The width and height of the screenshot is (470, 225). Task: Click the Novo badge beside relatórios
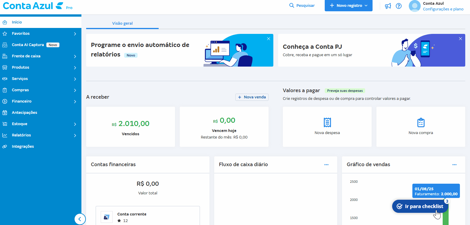coord(131,55)
